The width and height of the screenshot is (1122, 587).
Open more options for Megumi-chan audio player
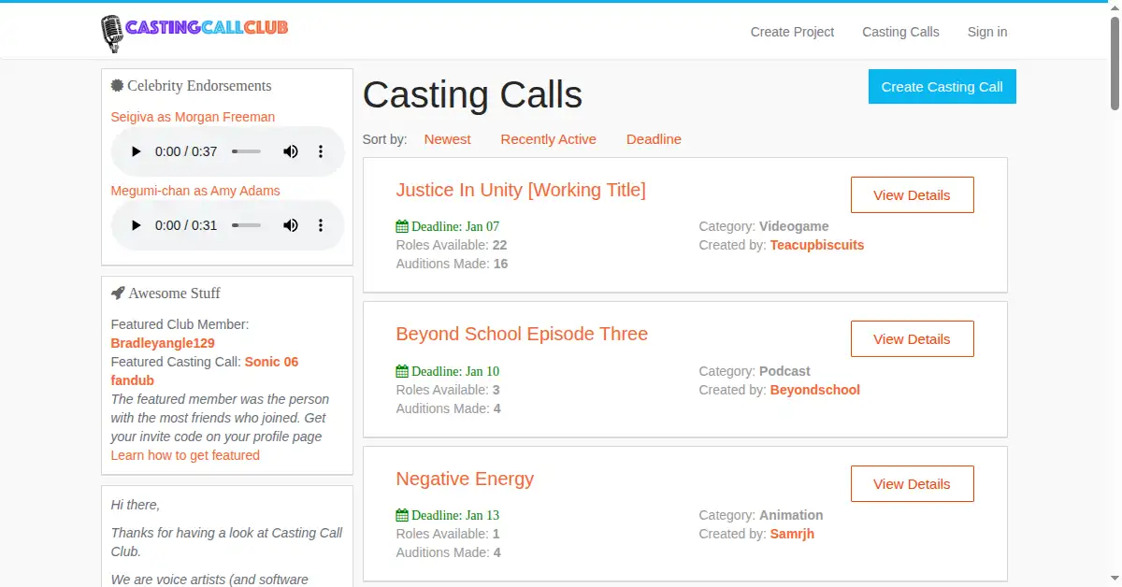tap(321, 225)
